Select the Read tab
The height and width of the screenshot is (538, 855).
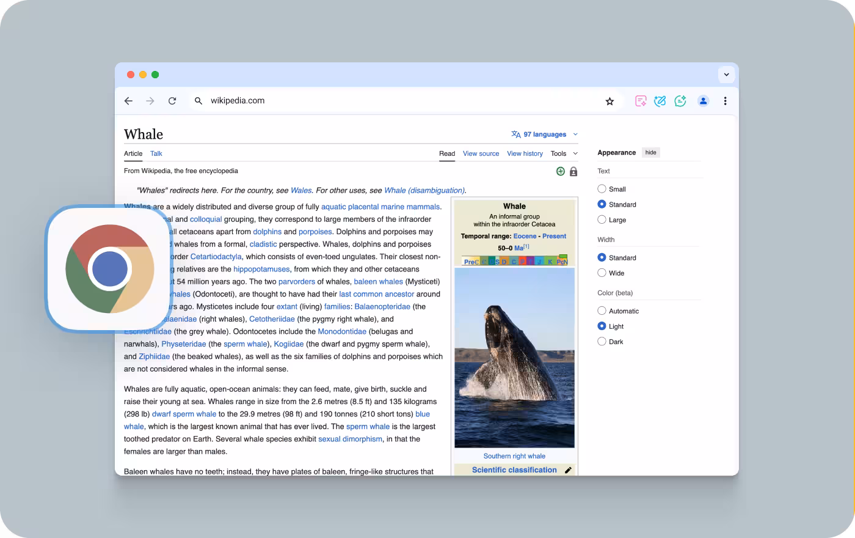click(447, 153)
